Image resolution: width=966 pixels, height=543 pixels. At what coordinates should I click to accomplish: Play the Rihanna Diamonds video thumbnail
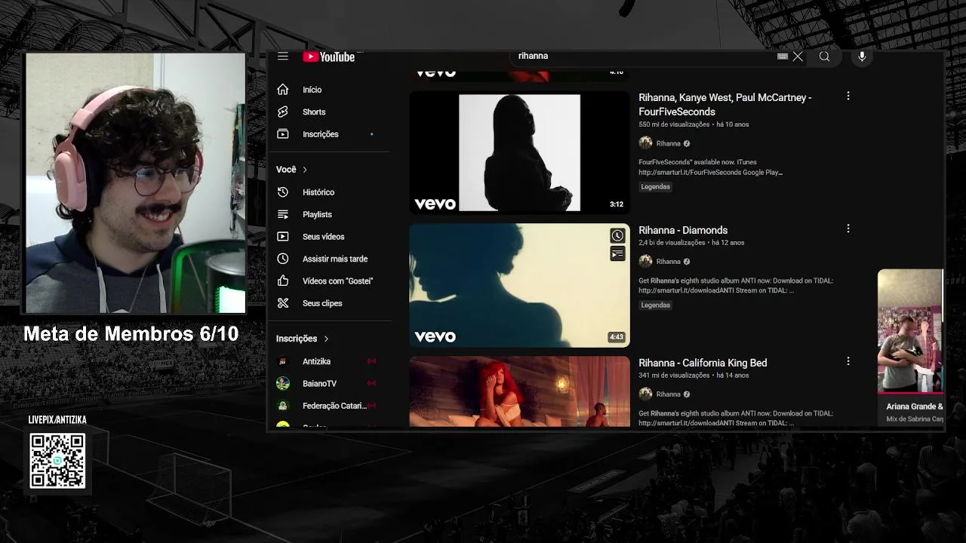(x=519, y=286)
